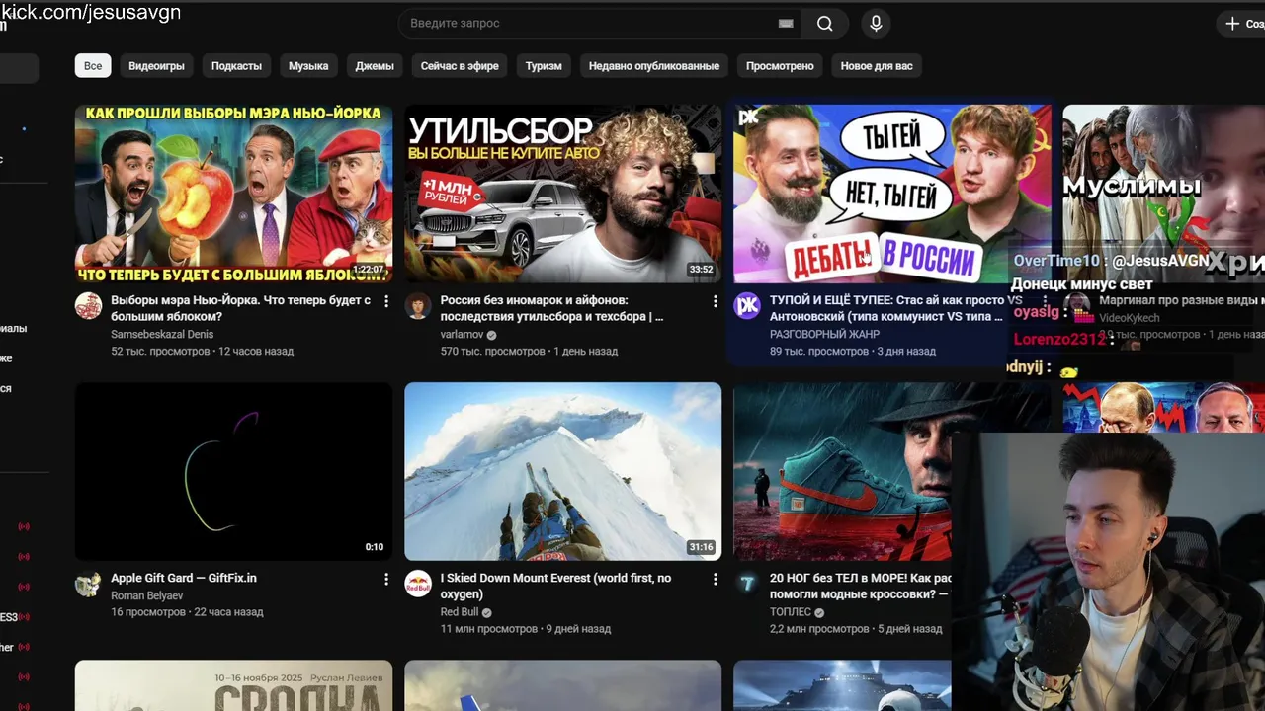Click the 0:10 duration badge
1265x711 pixels.
tap(374, 547)
